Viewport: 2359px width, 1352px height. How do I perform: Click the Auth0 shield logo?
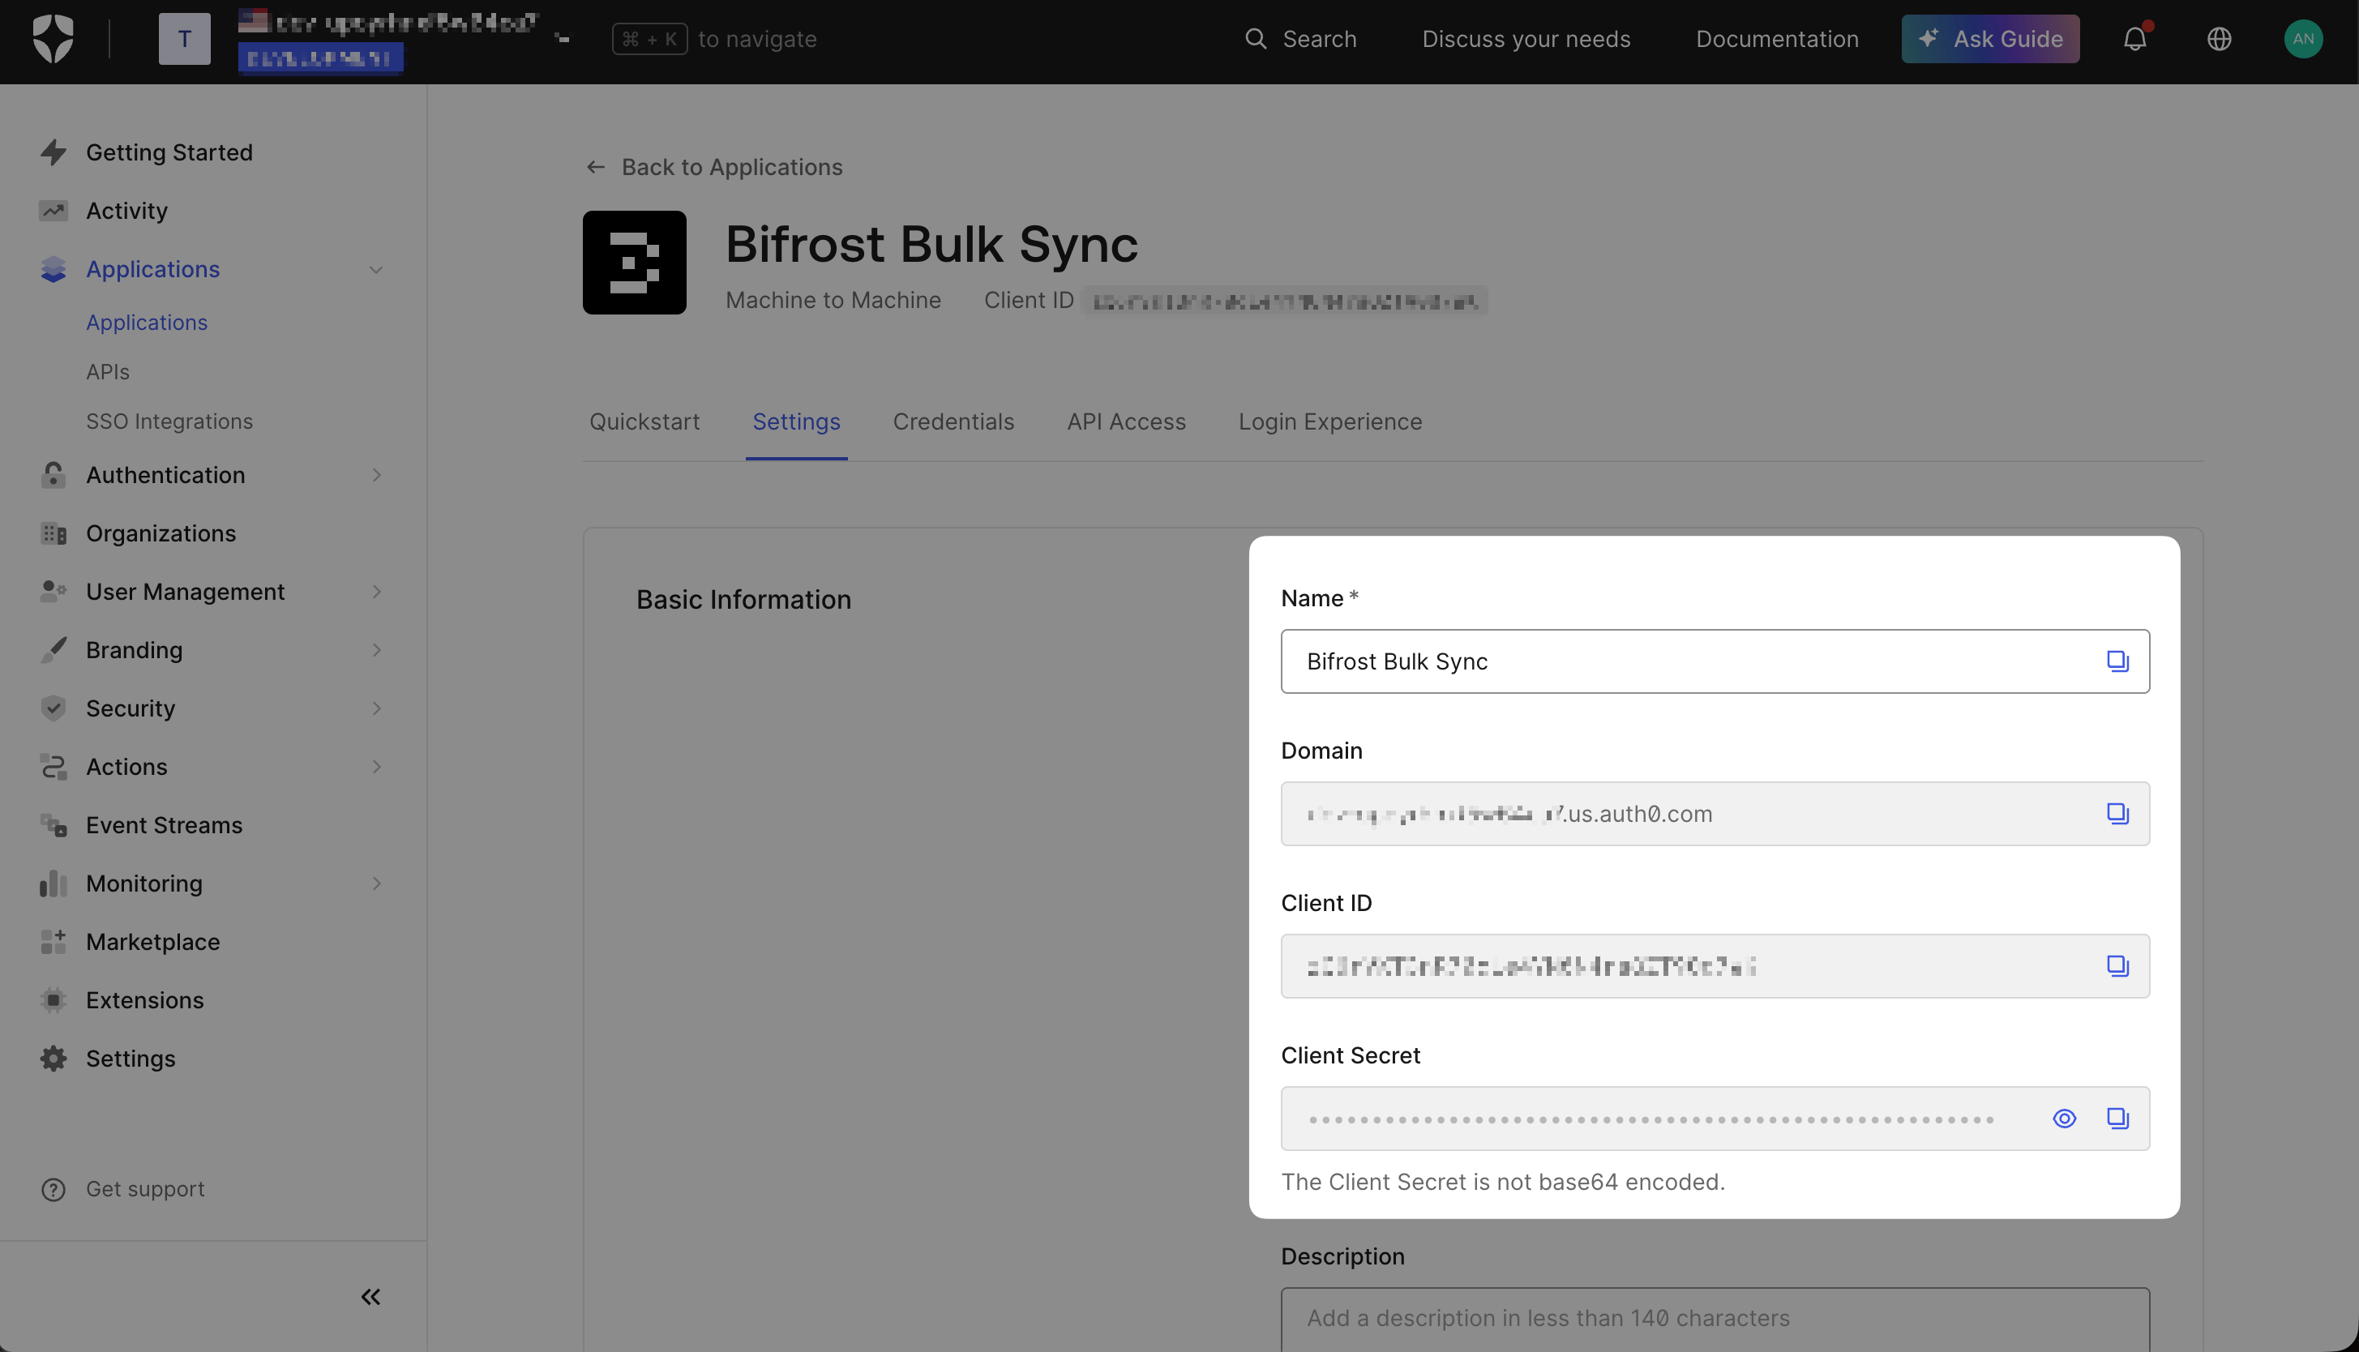point(53,39)
